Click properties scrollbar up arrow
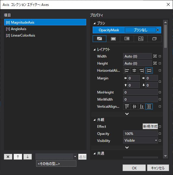The height and width of the screenshot is (175, 173). coord(166,22)
